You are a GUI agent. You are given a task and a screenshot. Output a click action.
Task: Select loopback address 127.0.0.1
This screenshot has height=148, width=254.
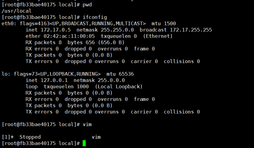54,80
